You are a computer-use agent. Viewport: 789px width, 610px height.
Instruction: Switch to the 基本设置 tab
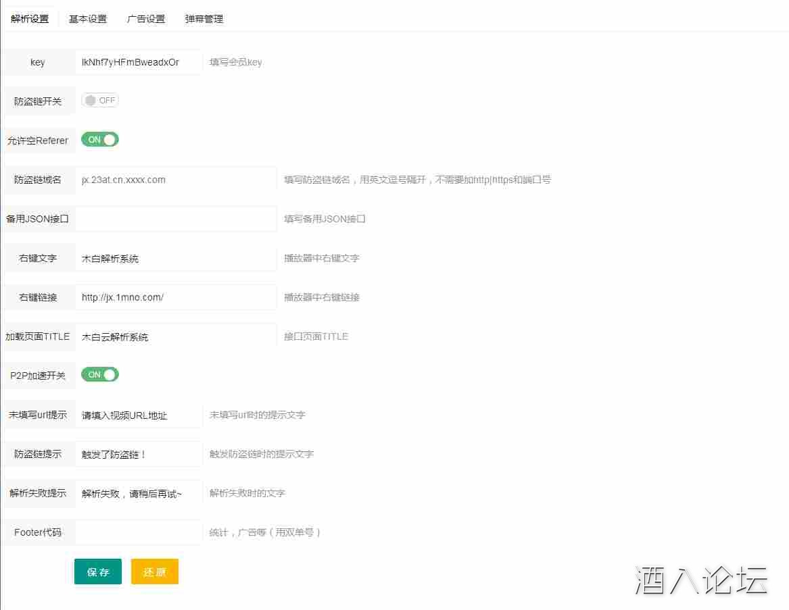pyautogui.click(x=88, y=19)
